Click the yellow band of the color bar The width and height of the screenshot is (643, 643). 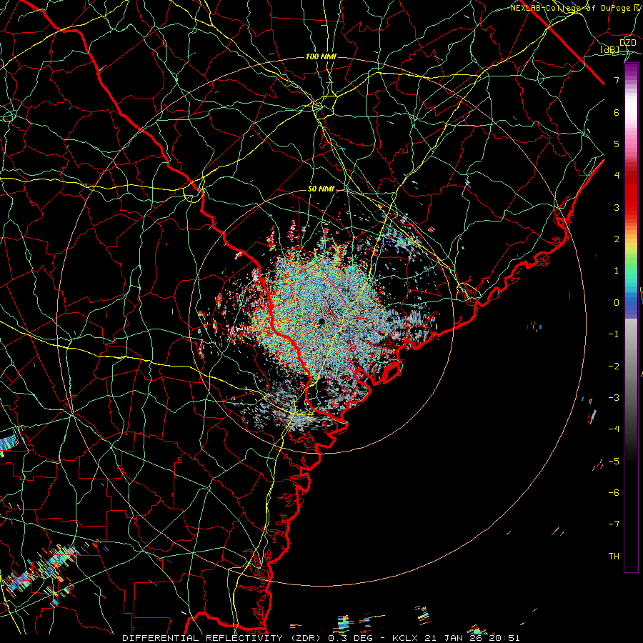coord(631,246)
